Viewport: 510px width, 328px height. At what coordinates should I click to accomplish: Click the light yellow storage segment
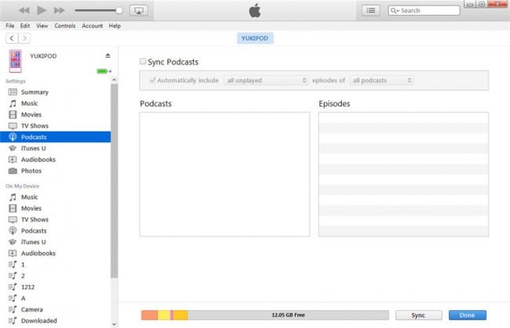click(x=164, y=315)
